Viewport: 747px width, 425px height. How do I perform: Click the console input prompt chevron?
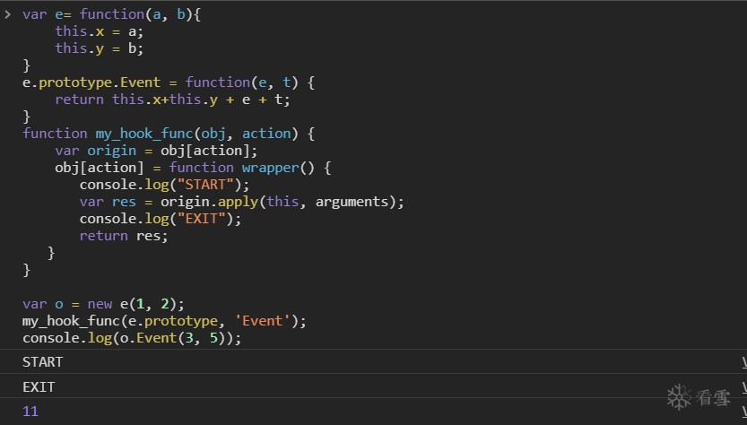click(x=7, y=14)
